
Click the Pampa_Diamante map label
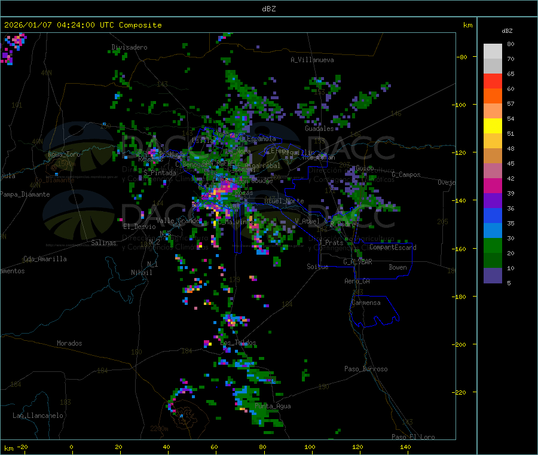pos(25,194)
